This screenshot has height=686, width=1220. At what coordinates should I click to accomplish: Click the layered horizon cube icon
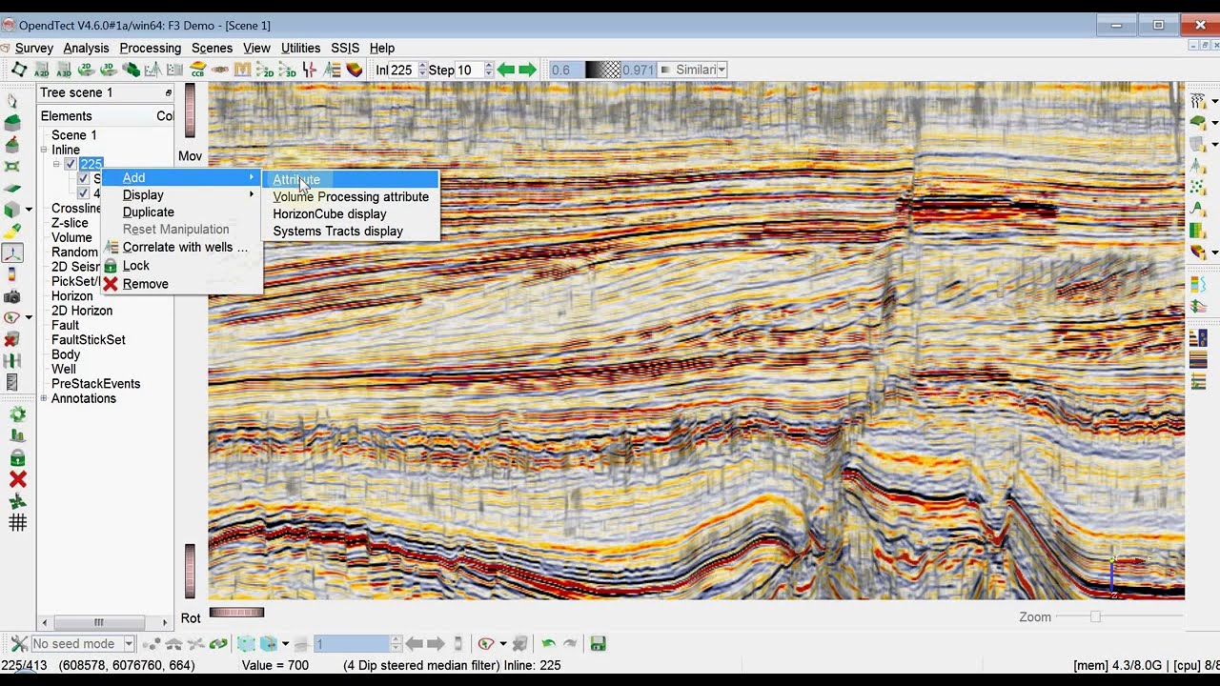[x=355, y=70]
